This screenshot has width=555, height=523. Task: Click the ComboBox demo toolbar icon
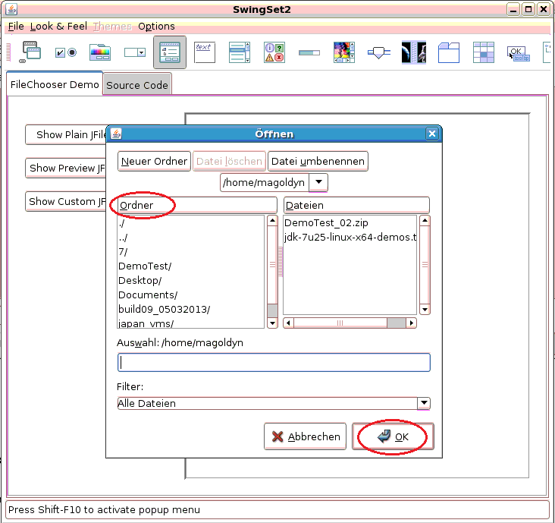135,52
